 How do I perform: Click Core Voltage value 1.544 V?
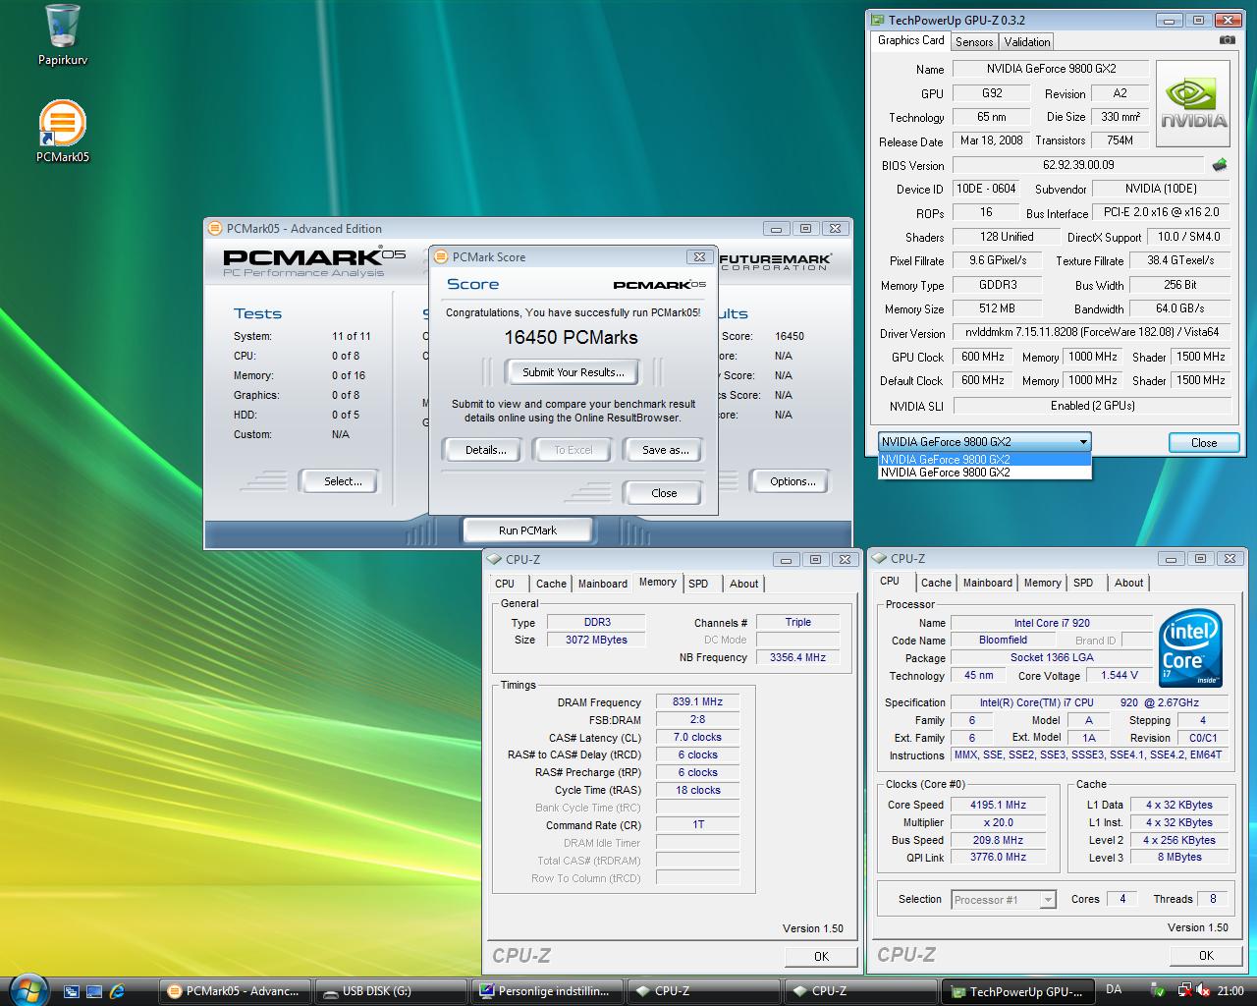point(1120,676)
